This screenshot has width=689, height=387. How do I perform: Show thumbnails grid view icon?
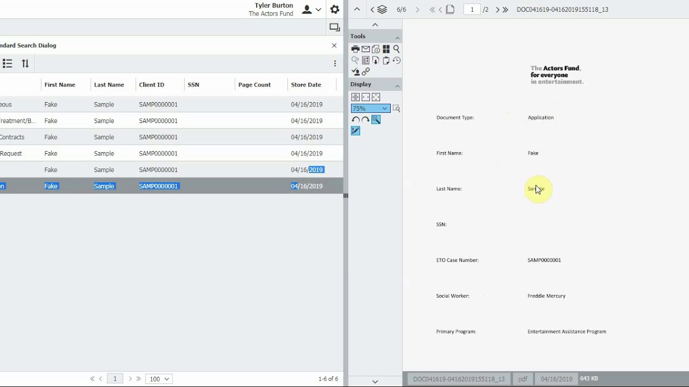386,49
